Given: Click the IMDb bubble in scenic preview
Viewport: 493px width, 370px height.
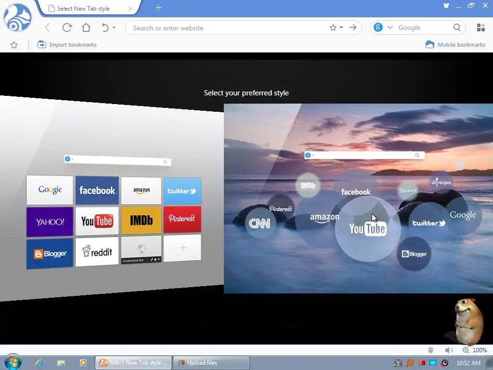Looking at the screenshot, I should 308,185.
